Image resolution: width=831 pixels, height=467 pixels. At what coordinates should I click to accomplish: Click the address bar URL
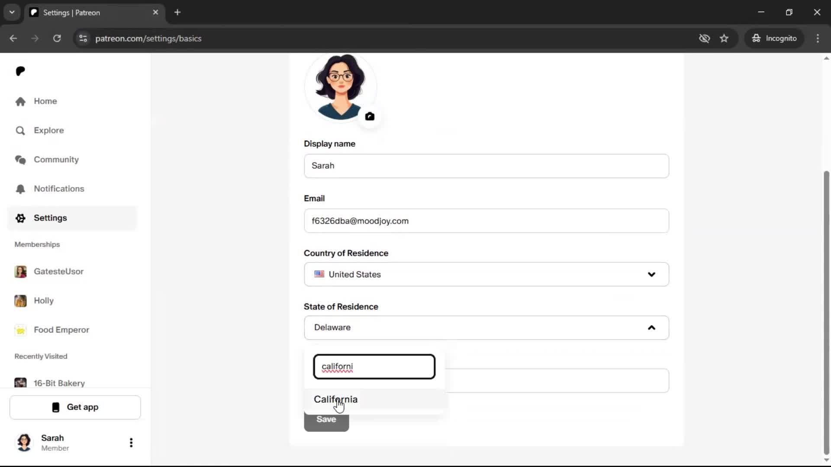tap(148, 38)
